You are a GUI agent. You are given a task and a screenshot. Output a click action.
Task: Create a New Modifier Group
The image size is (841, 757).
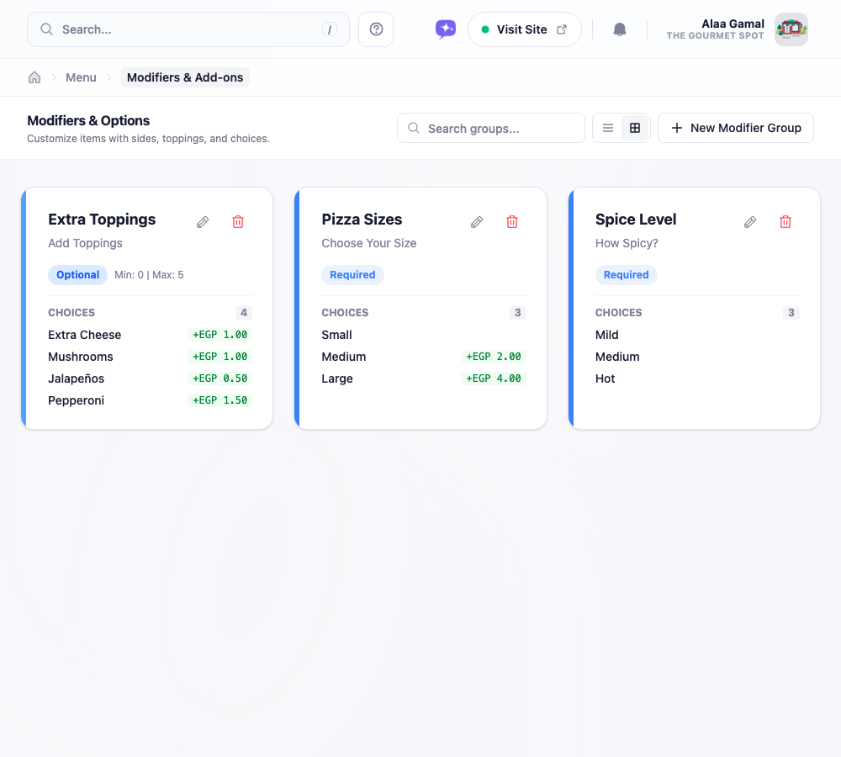tap(736, 128)
